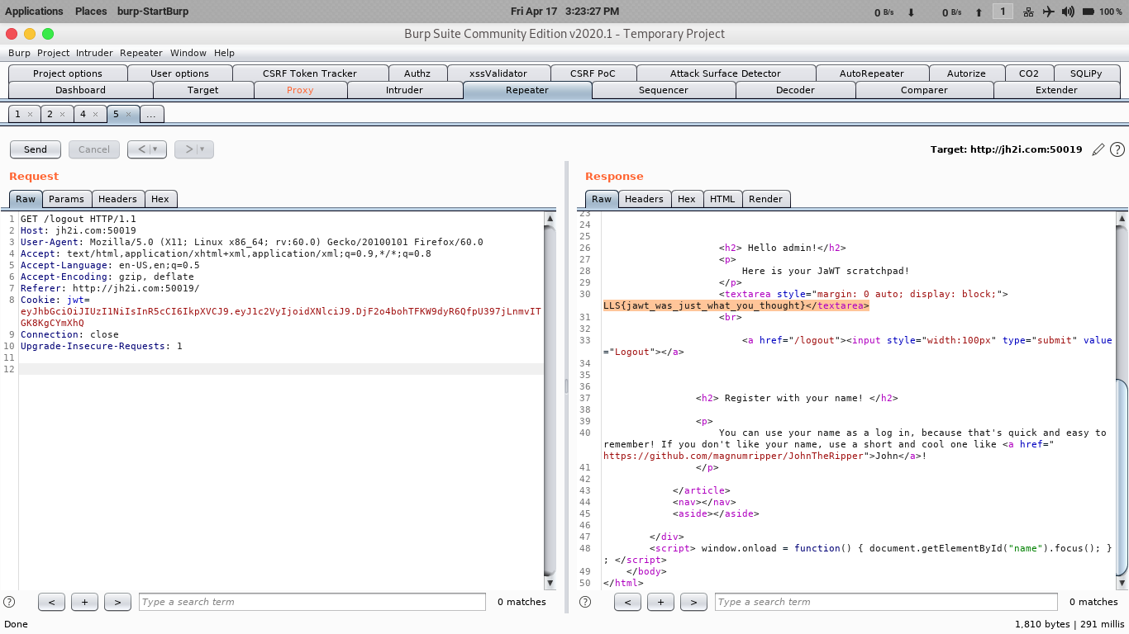Click the next-match arrow in Response search bar
The width and height of the screenshot is (1129, 634).
coord(693,602)
